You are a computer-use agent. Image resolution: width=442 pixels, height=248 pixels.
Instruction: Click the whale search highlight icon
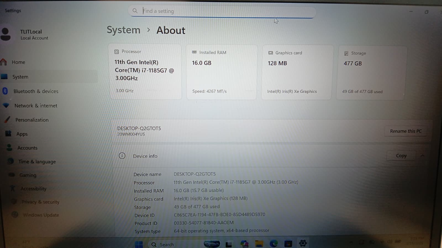coord(212,244)
